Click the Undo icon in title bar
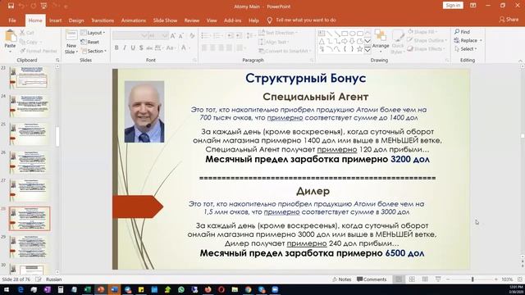Viewport: 525px width, 295px height. click(x=22, y=6)
